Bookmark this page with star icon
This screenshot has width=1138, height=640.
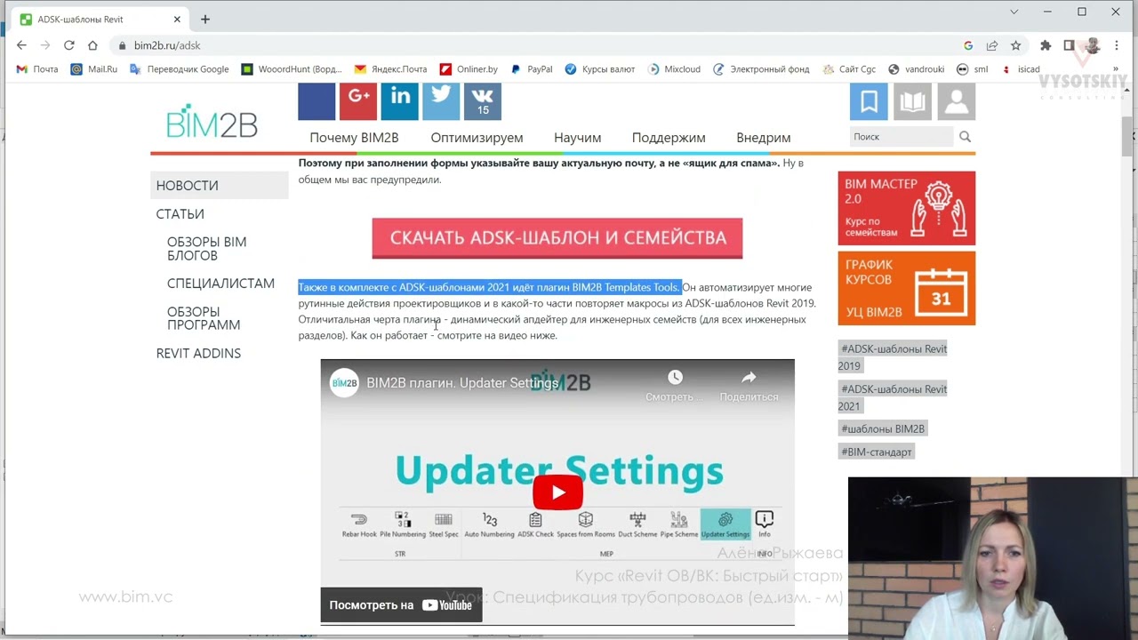1015,45
